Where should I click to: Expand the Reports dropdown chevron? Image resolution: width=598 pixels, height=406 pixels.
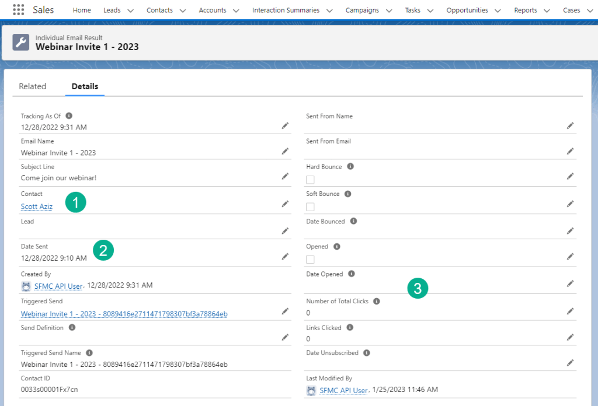pyautogui.click(x=547, y=10)
